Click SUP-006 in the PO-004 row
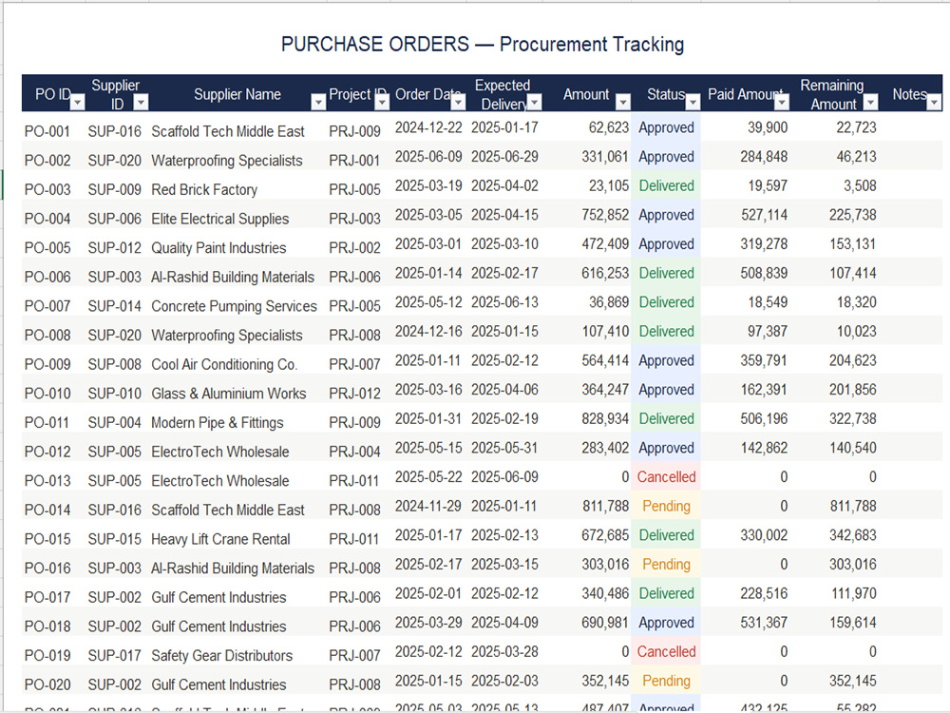The width and height of the screenshot is (950, 713). (x=115, y=219)
